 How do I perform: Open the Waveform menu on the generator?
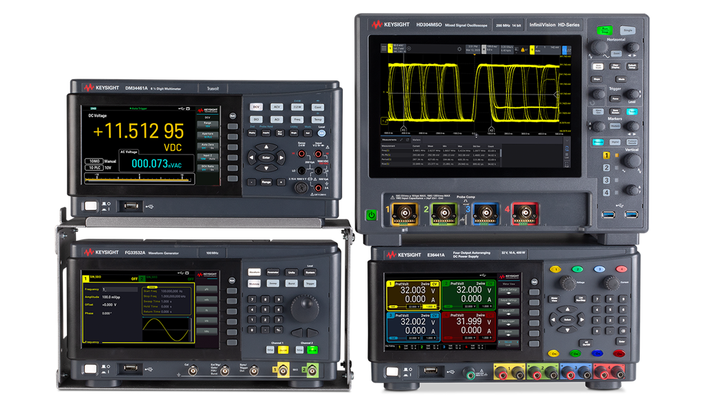coord(255,272)
